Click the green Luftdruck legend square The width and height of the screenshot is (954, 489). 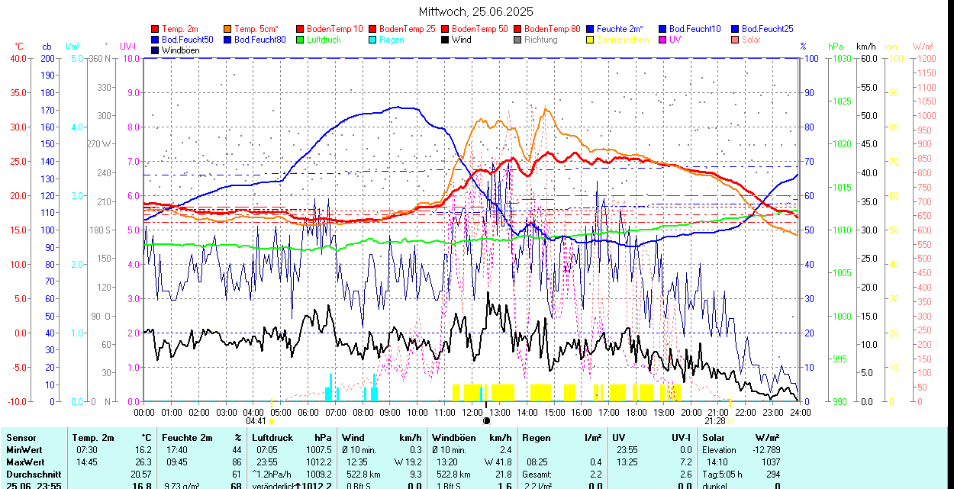[301, 40]
